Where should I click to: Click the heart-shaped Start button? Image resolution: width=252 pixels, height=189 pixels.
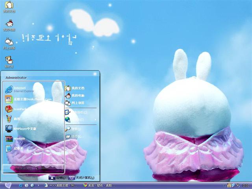click(x=8, y=185)
